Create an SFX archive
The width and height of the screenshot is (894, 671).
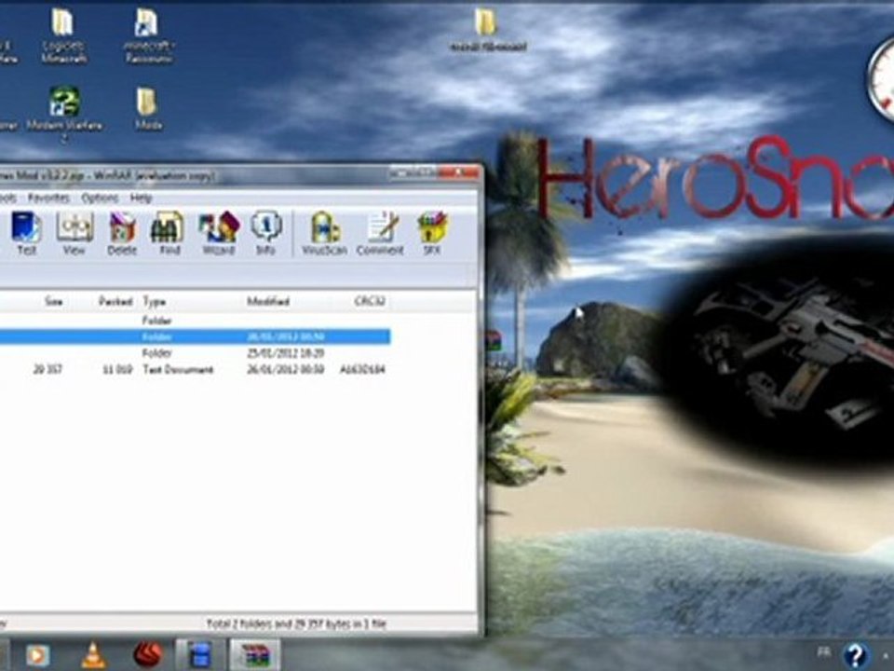(432, 233)
